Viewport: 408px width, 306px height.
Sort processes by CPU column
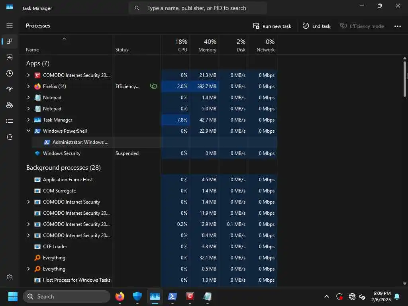coord(175,45)
